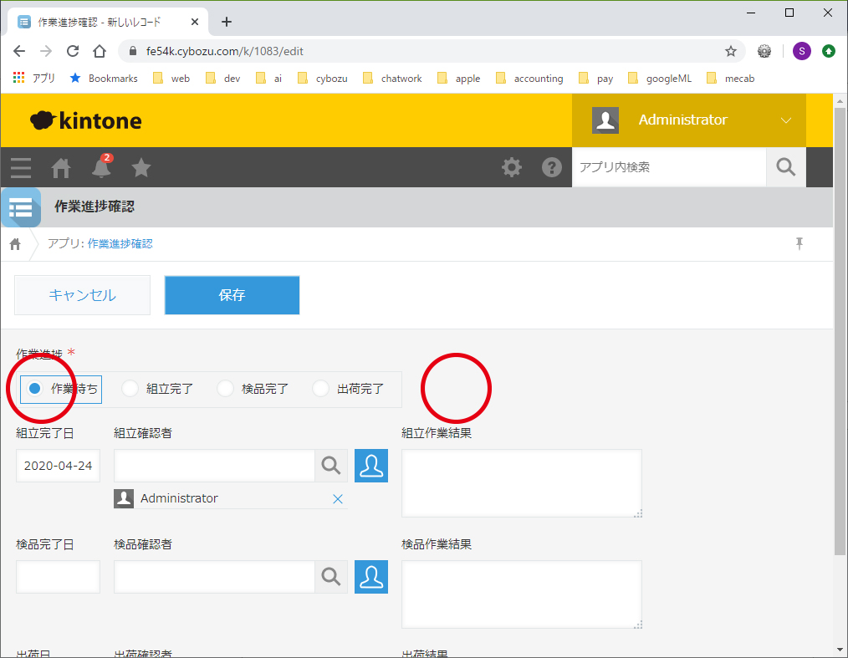The height and width of the screenshot is (658, 848).
Task: Select the 組立完了 radio option
Action: click(130, 389)
